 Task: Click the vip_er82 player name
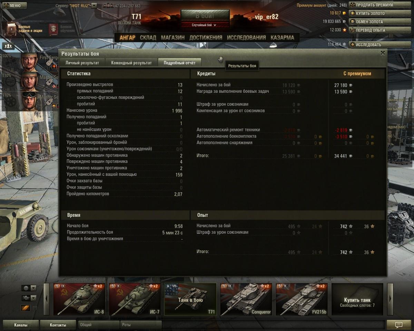266,17
